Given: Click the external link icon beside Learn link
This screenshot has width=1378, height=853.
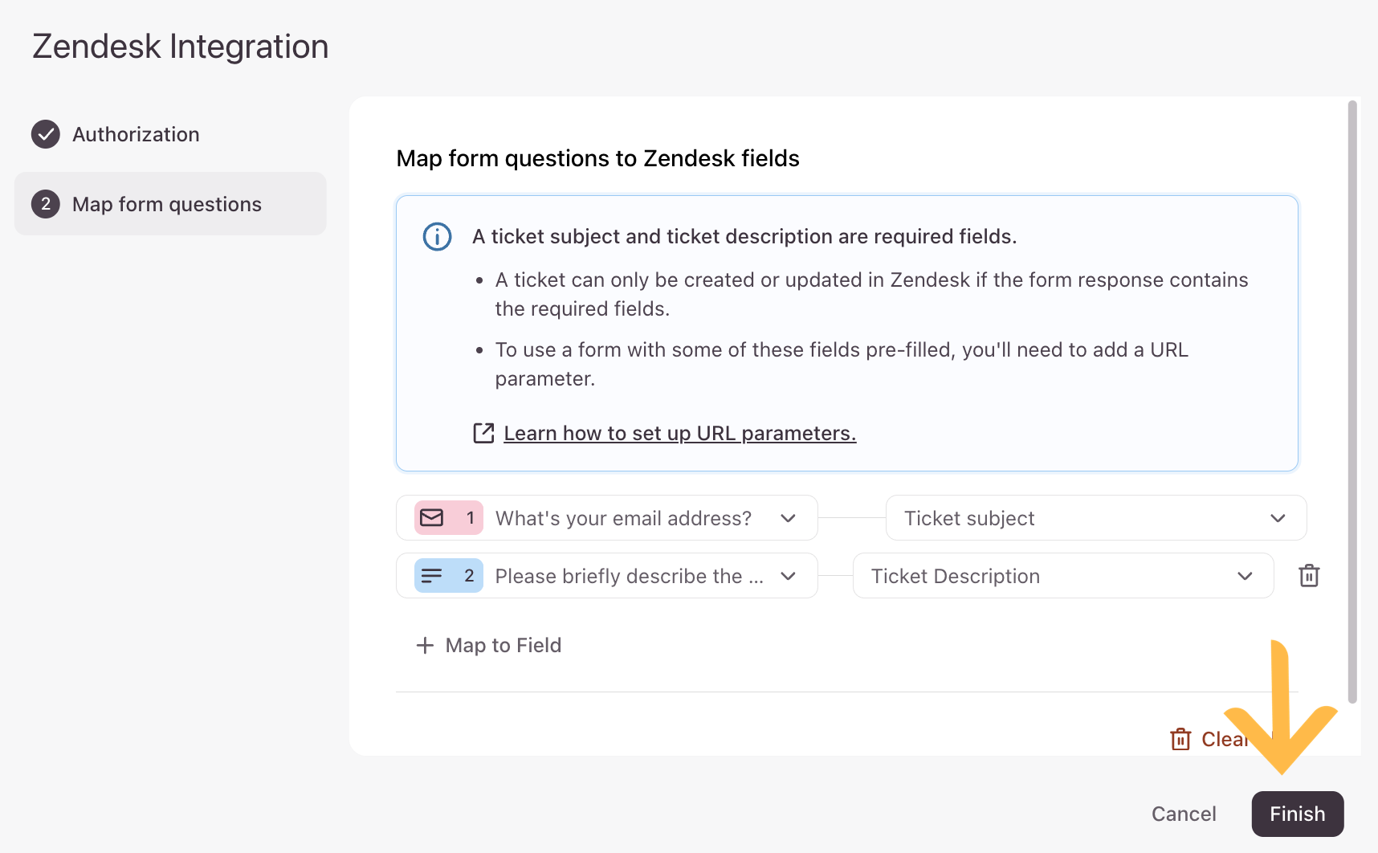Looking at the screenshot, I should click(483, 433).
